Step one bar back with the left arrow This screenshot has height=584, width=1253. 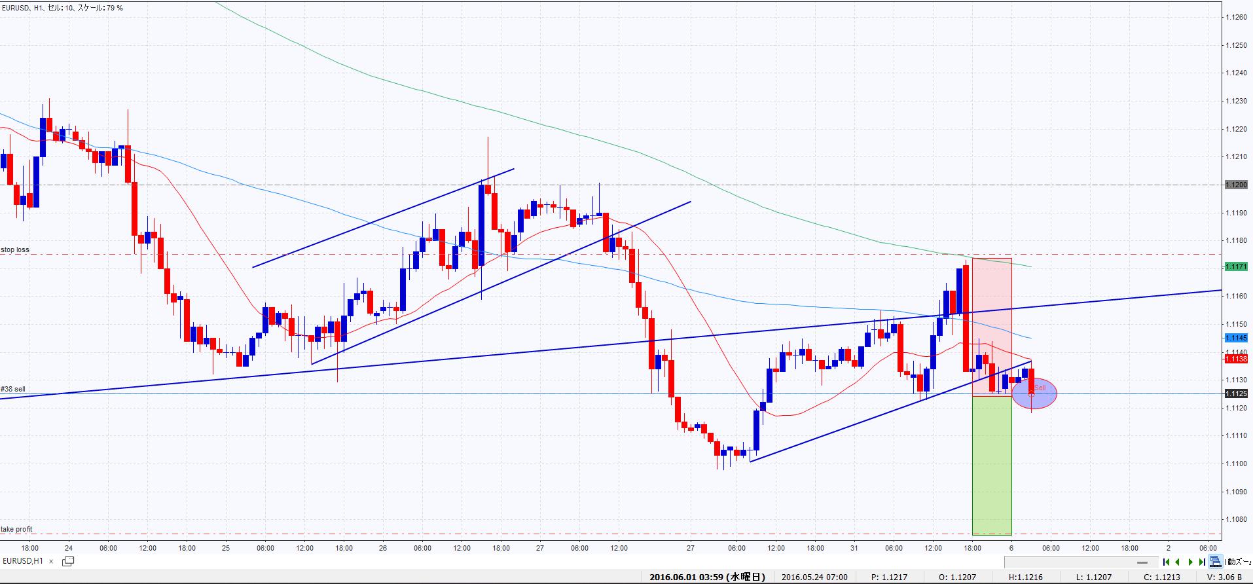[x=1178, y=562]
